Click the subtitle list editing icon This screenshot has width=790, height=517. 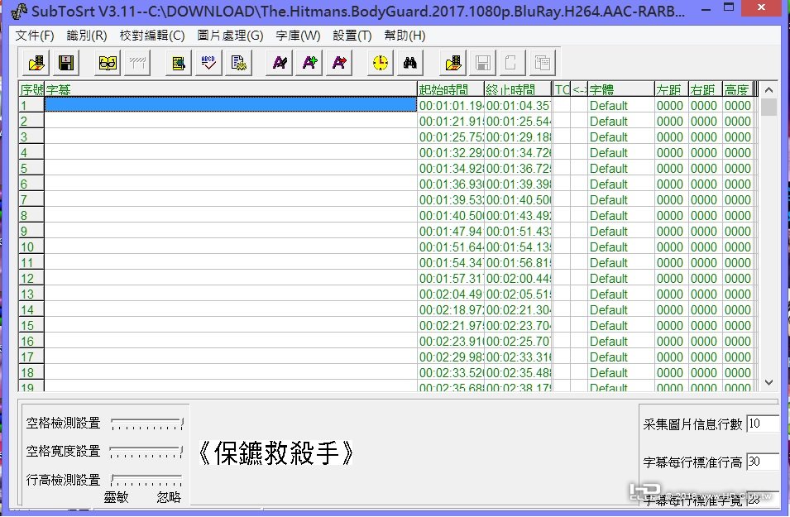click(179, 63)
